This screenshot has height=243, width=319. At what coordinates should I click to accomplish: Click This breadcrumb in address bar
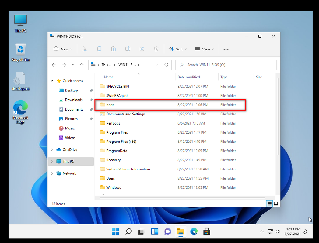click(x=107, y=65)
